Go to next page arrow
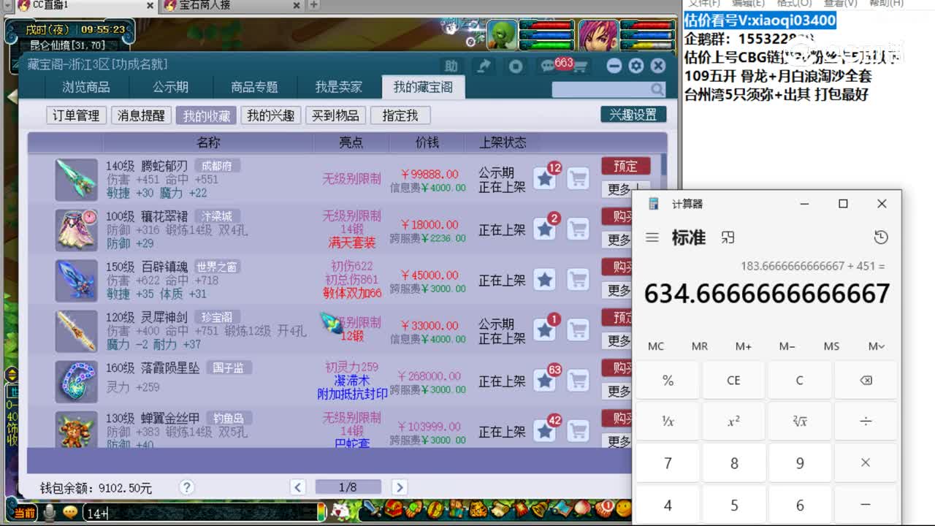The width and height of the screenshot is (935, 526). click(x=399, y=487)
